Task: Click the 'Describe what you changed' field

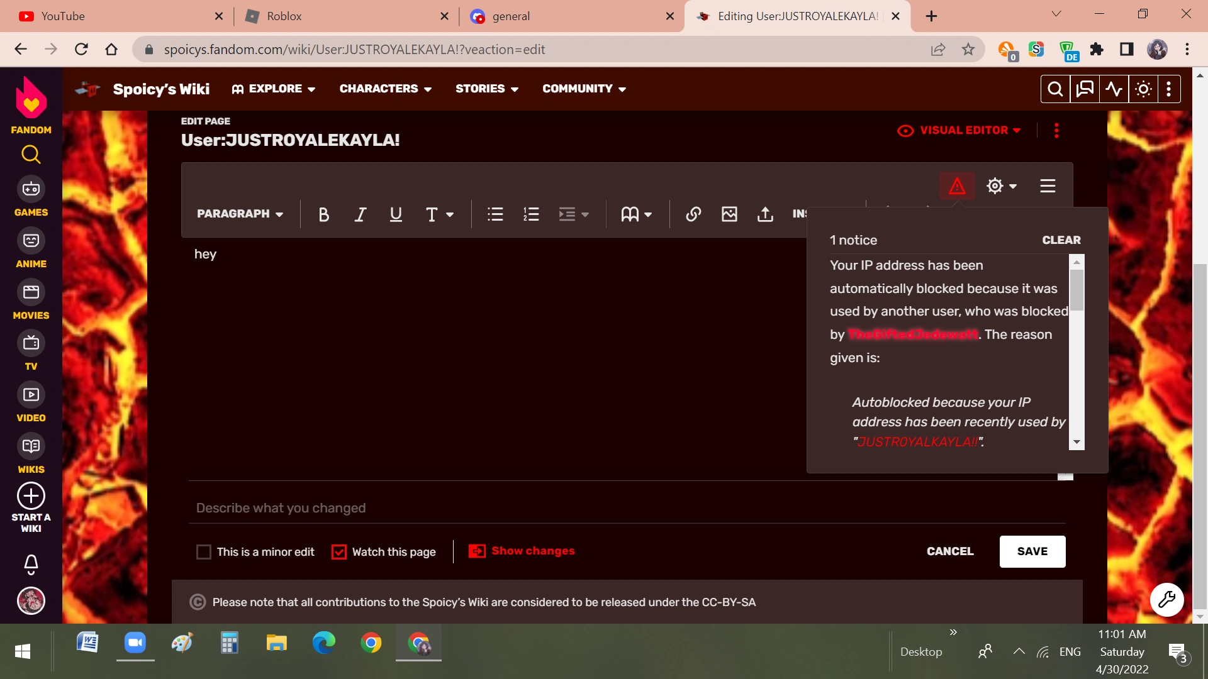Action: [440, 507]
